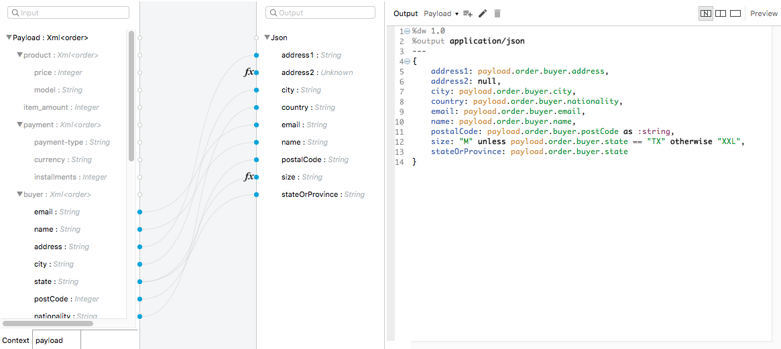Click the pencil edit target icon
The height and width of the screenshot is (349, 781).
[483, 13]
